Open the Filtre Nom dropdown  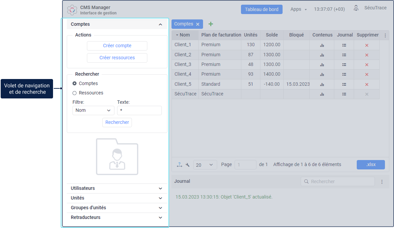[93, 110]
